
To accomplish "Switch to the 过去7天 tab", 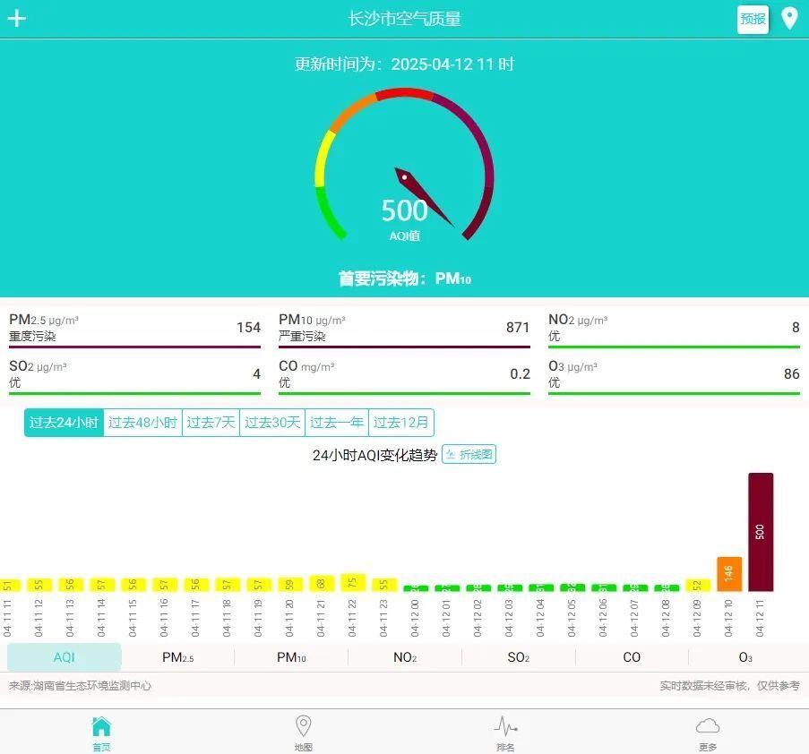I will (x=211, y=422).
